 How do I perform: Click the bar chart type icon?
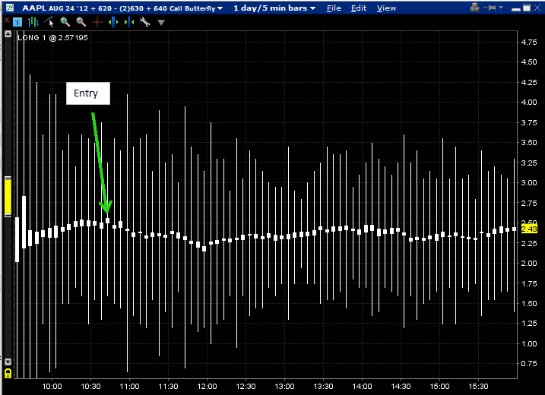[x=33, y=22]
